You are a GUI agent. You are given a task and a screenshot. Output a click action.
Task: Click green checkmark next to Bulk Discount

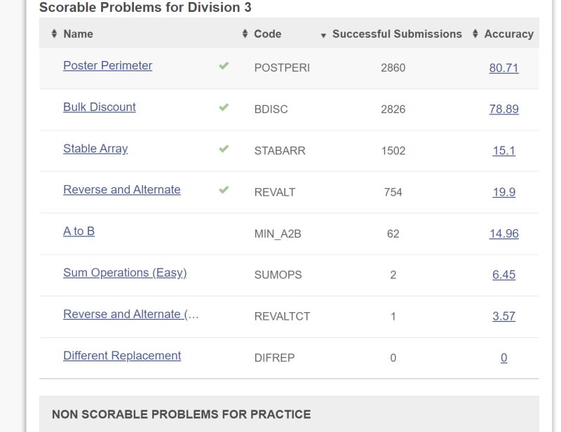point(224,107)
